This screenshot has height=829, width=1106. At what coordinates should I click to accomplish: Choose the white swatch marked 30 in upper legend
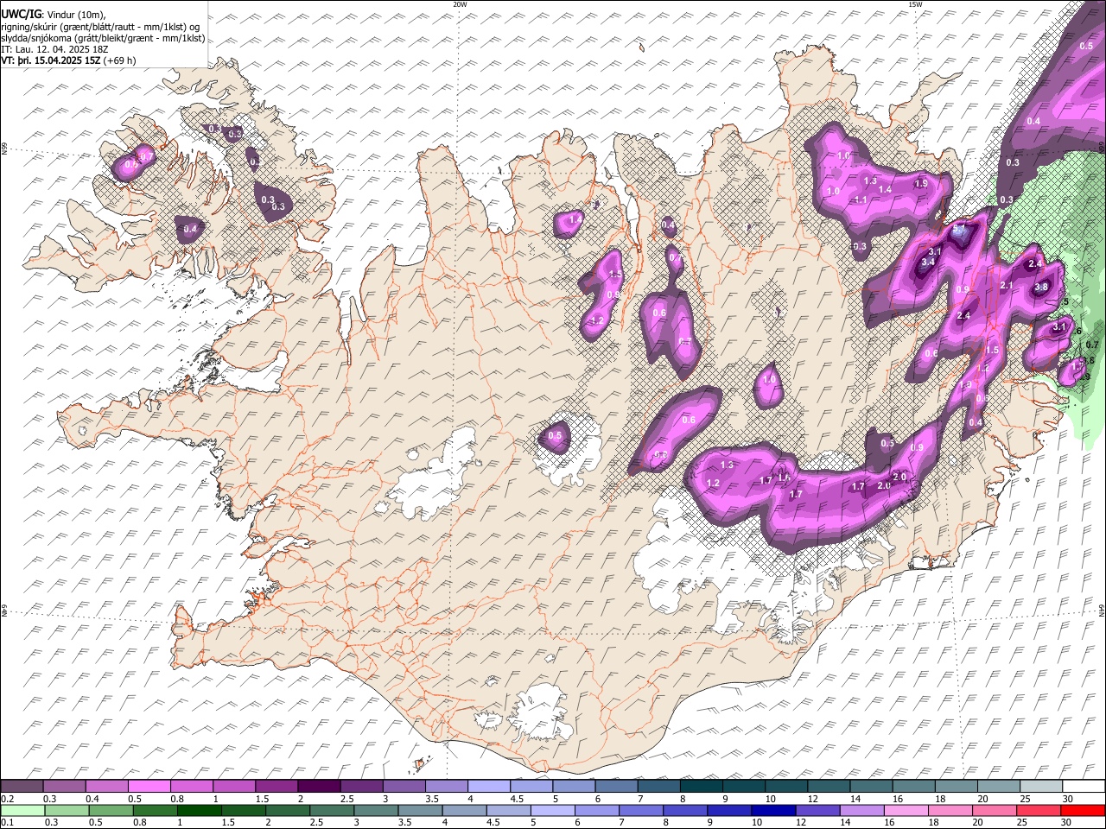coord(1083,787)
